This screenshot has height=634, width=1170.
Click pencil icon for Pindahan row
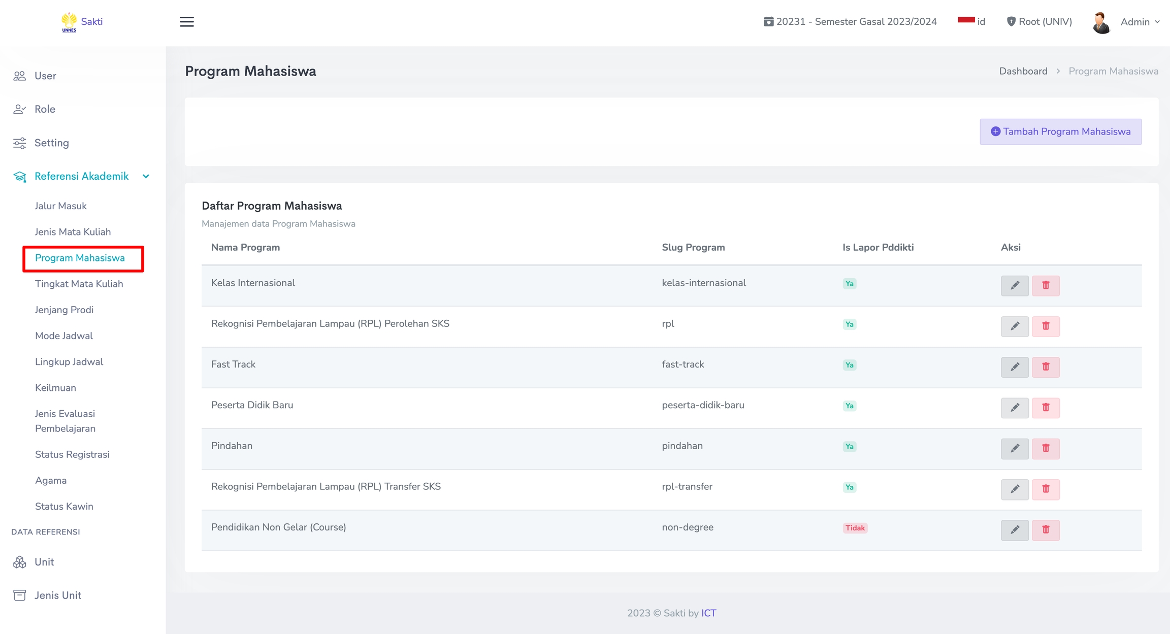coord(1014,448)
